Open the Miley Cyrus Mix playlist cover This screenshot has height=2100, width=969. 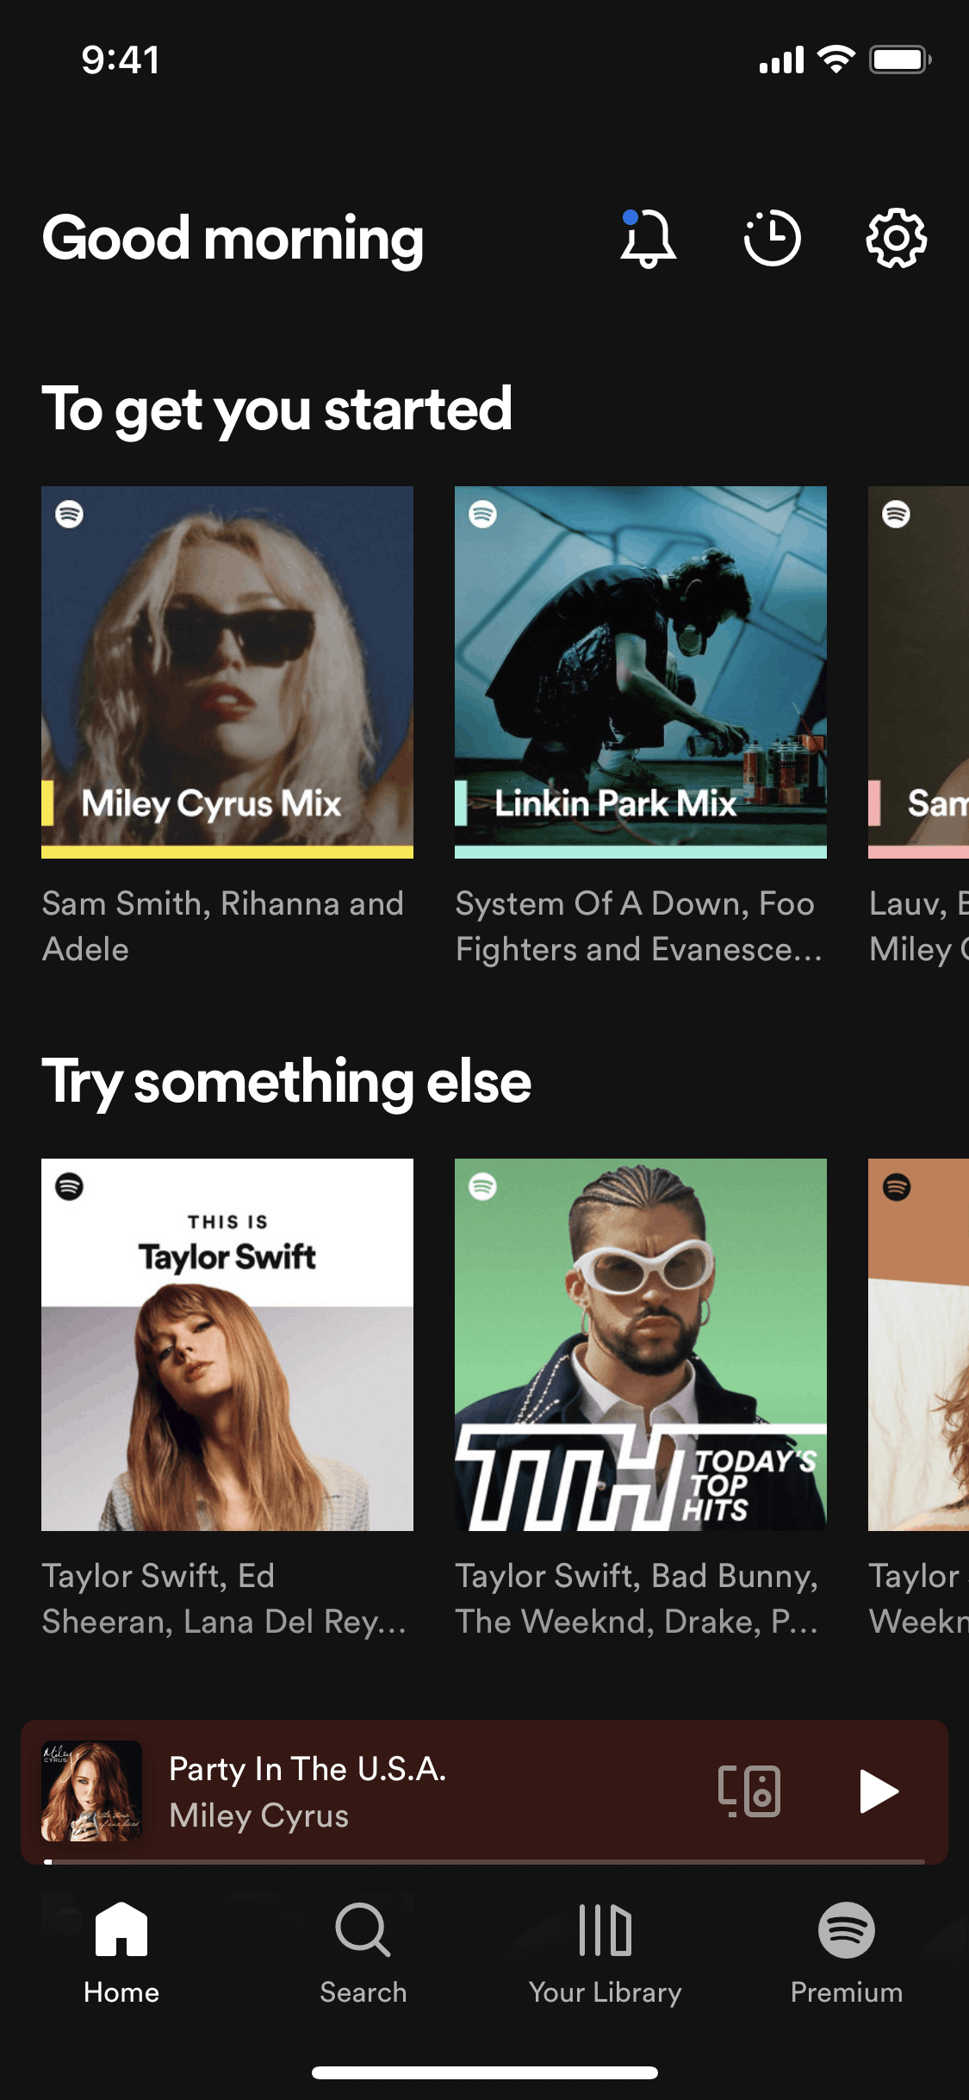(227, 672)
